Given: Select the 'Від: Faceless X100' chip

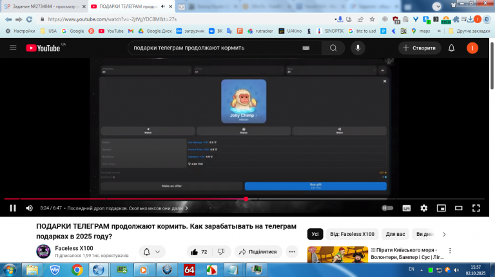Looking at the screenshot, I should tap(352, 234).
